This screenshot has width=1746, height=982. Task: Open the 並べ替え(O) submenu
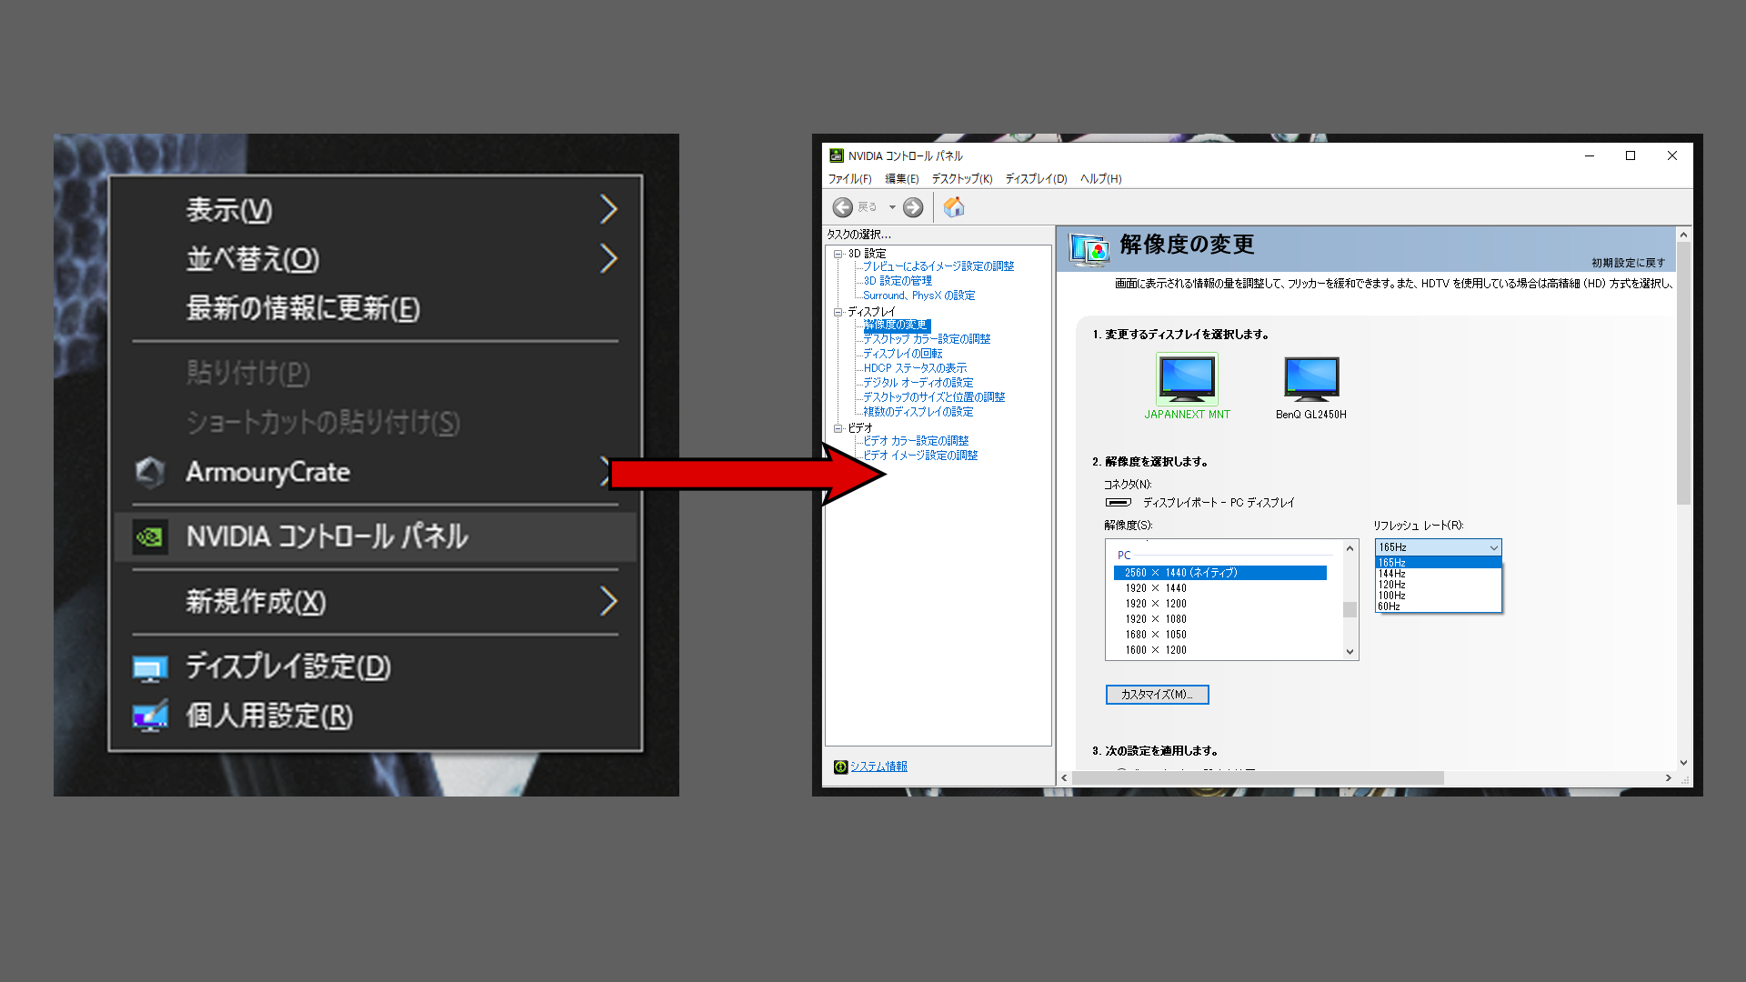click(x=376, y=259)
